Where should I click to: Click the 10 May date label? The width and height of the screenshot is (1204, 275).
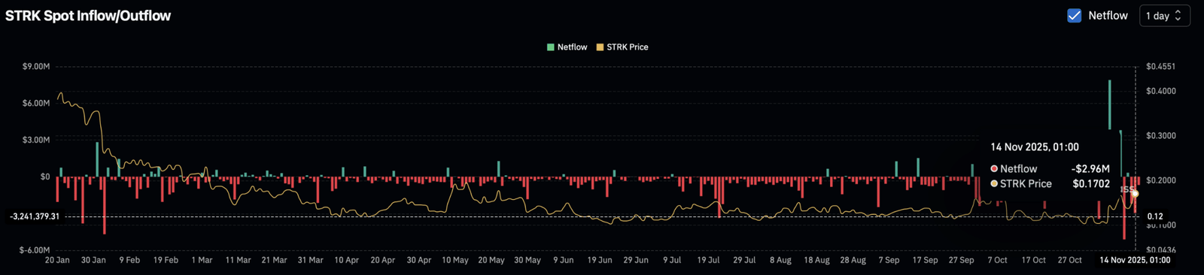(455, 260)
